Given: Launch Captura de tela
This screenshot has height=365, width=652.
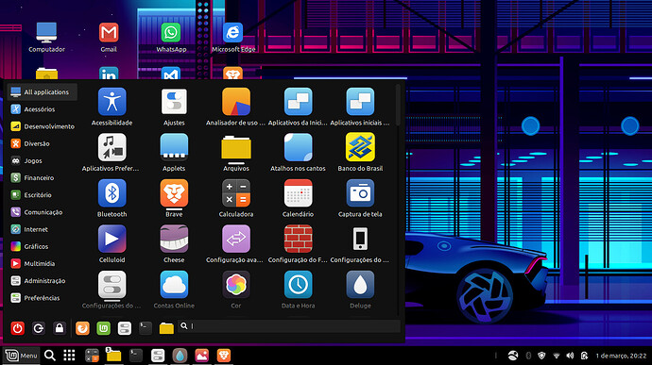Looking at the screenshot, I should coord(360,198).
